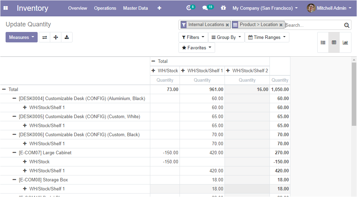Open My Company (San Francisco) switcher

265,8
